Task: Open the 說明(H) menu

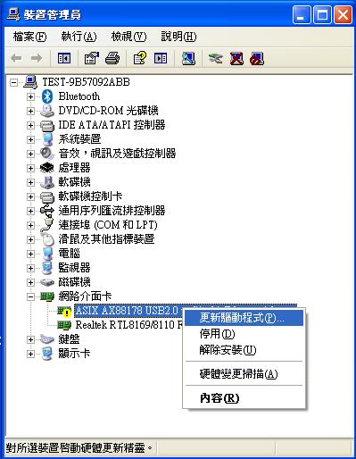Action: 178,37
